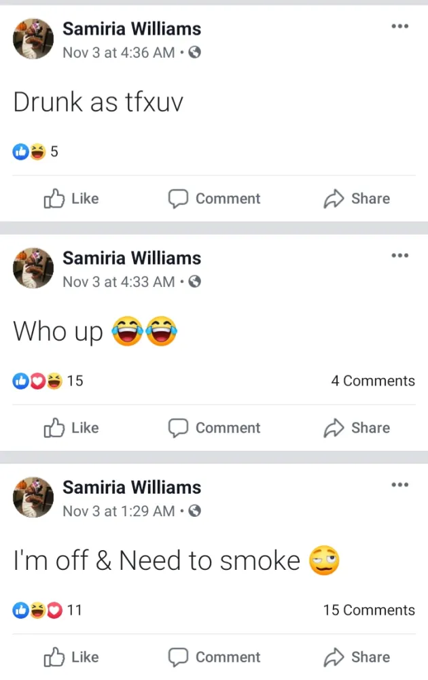
Task: Open the 4 Comments link
Action: coord(372,381)
